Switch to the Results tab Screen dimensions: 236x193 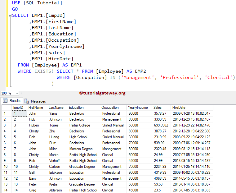(x=12, y=101)
